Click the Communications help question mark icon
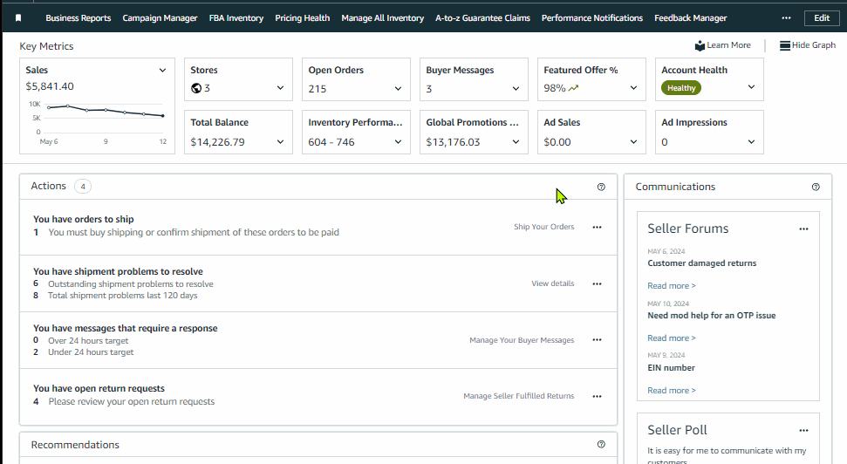The height and width of the screenshot is (464, 847). [816, 187]
